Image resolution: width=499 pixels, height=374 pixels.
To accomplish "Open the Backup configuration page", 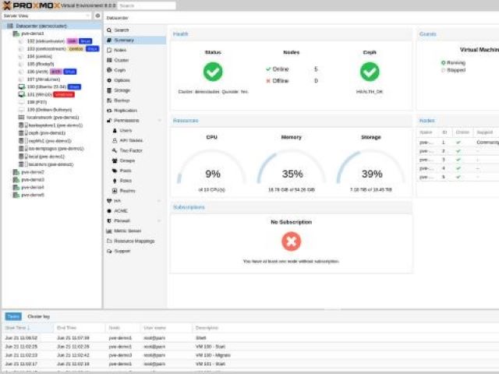I will (x=122, y=101).
